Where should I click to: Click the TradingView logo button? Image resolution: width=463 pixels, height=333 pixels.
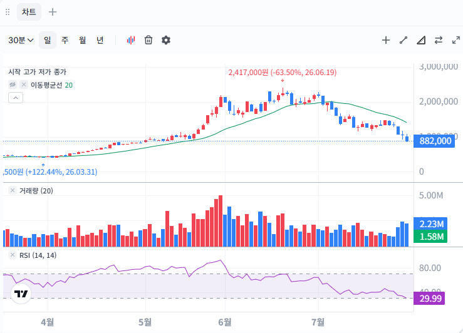(x=21, y=294)
